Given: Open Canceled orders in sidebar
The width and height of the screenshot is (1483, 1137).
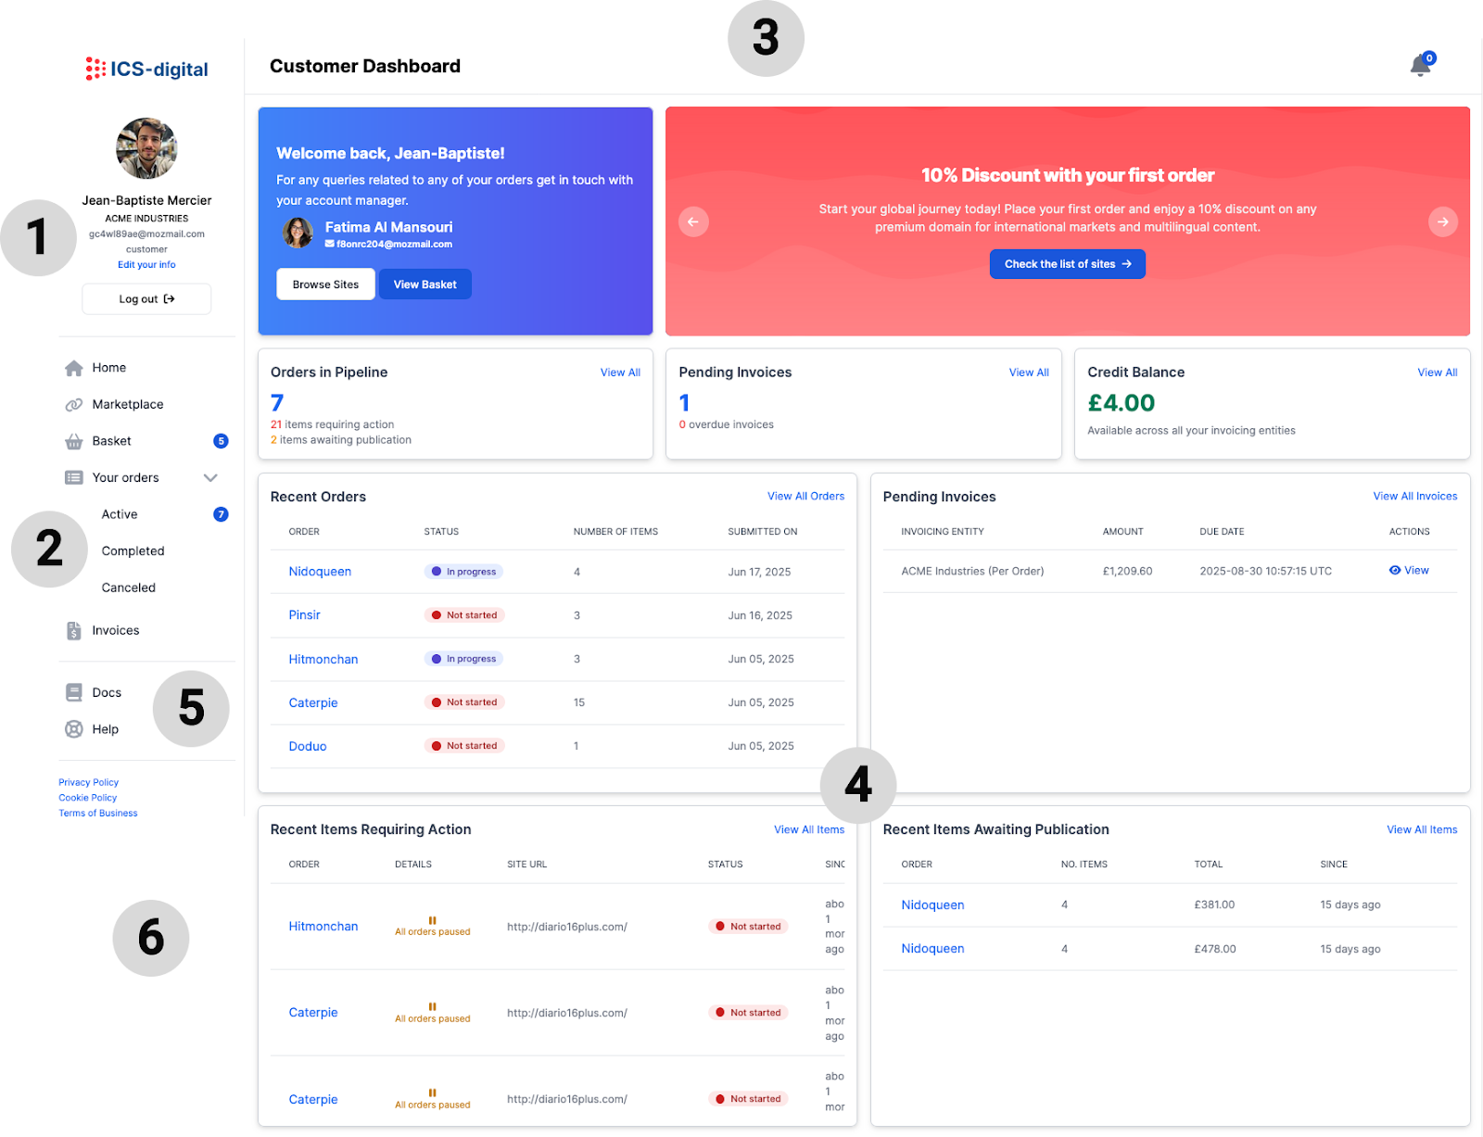Looking at the screenshot, I should coord(128,587).
